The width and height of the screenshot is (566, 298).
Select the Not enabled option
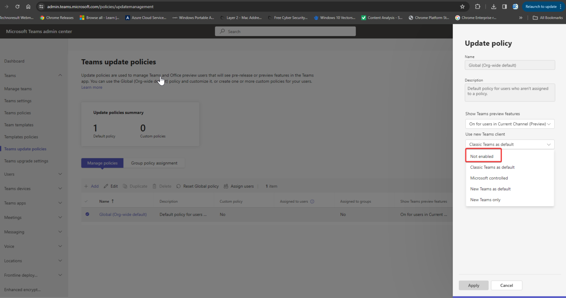click(x=482, y=156)
